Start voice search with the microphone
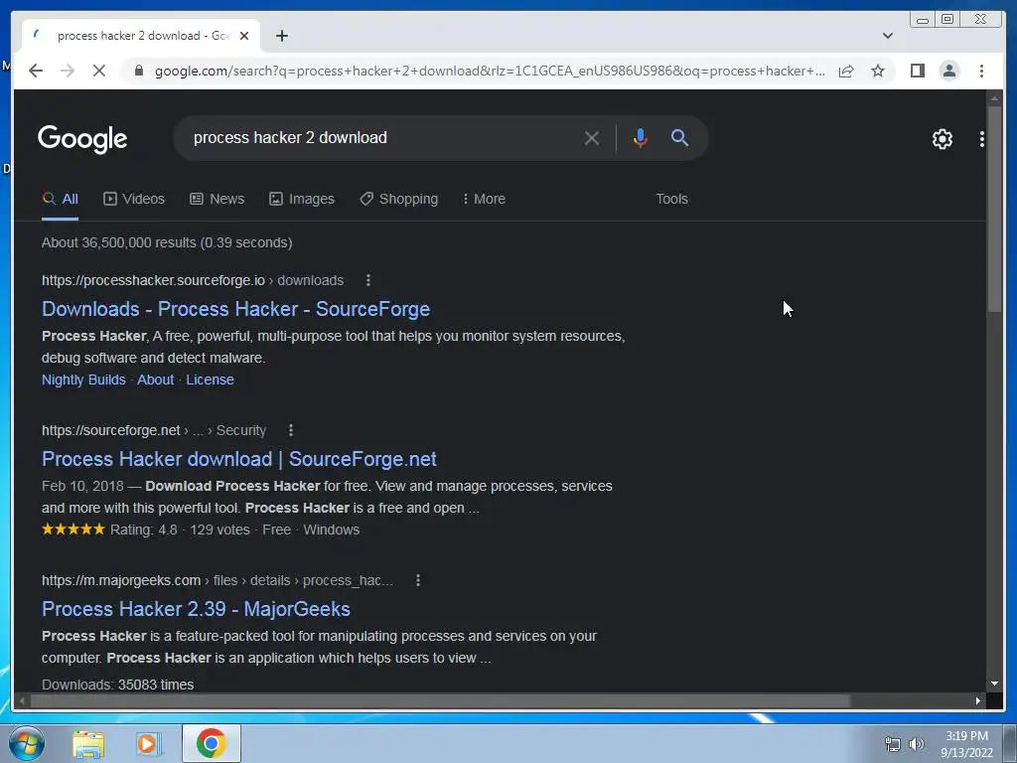Screen dimensions: 1017x763 pyautogui.click(x=640, y=137)
